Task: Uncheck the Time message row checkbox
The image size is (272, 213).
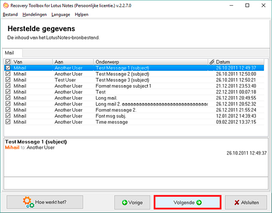Action: pos(8,122)
